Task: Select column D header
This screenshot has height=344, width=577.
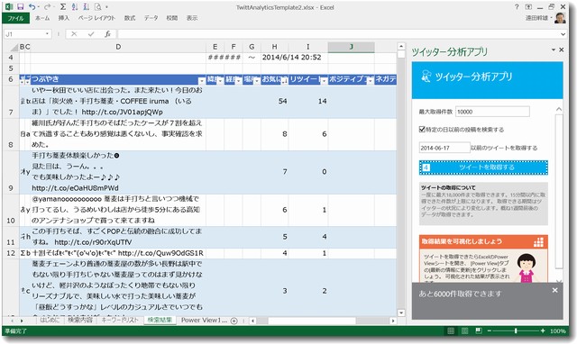Action: coord(118,47)
